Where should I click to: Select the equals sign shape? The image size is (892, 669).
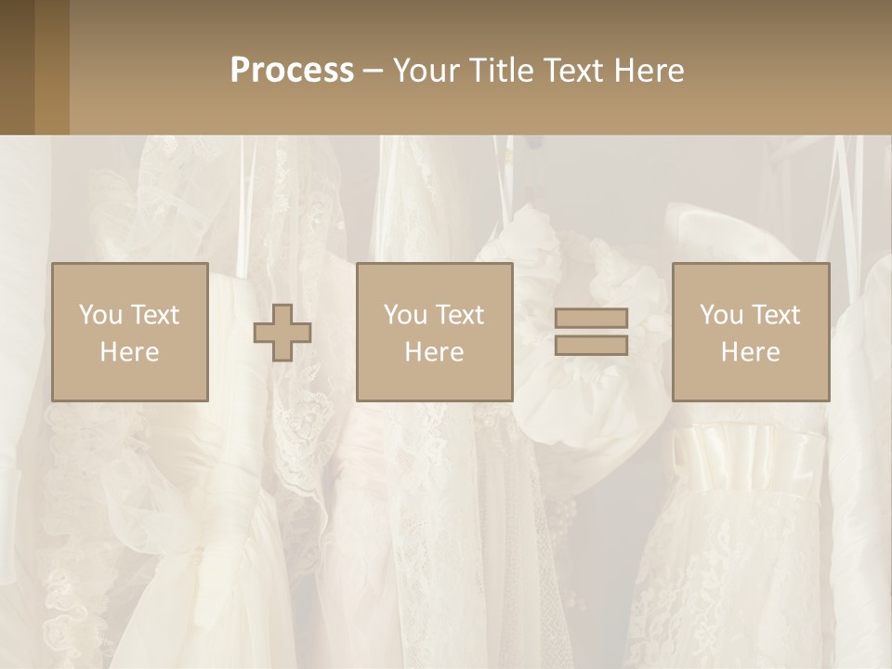591,332
